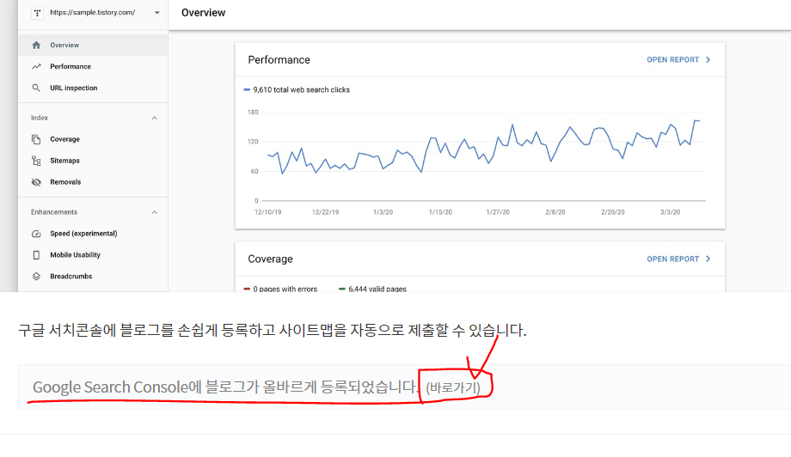The image size is (791, 457).
Task: Click the Sitemaps tree icon
Action: [36, 161]
